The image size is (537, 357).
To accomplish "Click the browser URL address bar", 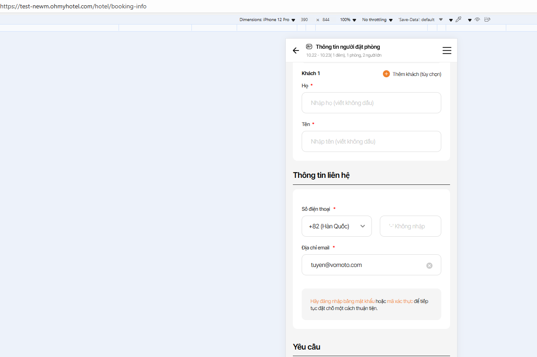I will click(268, 7).
